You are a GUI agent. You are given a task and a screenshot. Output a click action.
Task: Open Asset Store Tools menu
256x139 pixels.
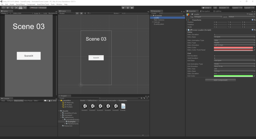(43, 4)
